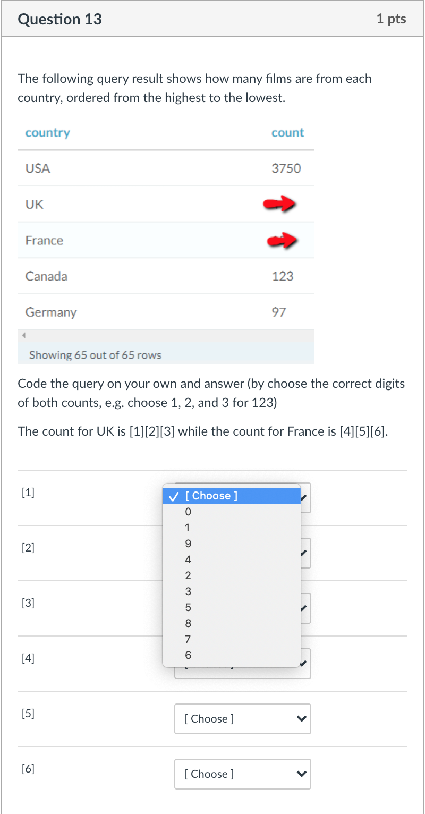Select digit 4 in the dropdown list
This screenshot has height=814, width=425.
click(x=188, y=559)
